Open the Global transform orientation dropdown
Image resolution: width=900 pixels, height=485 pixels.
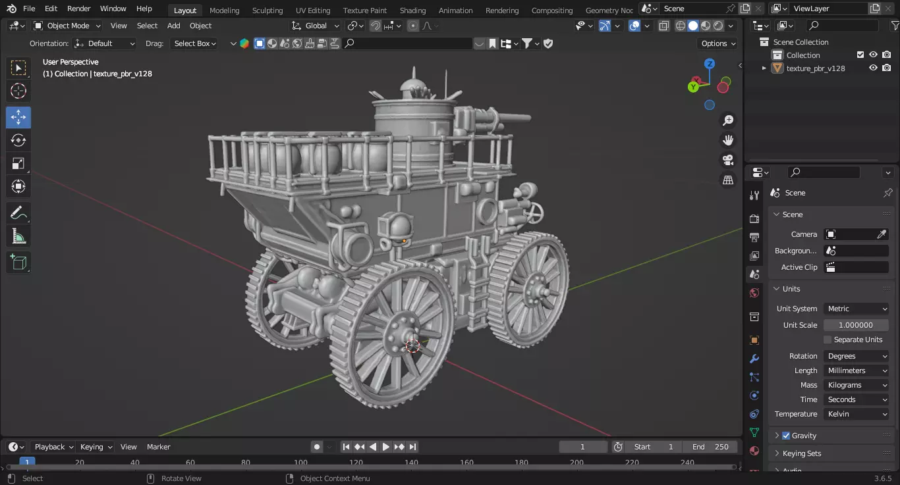(316, 26)
